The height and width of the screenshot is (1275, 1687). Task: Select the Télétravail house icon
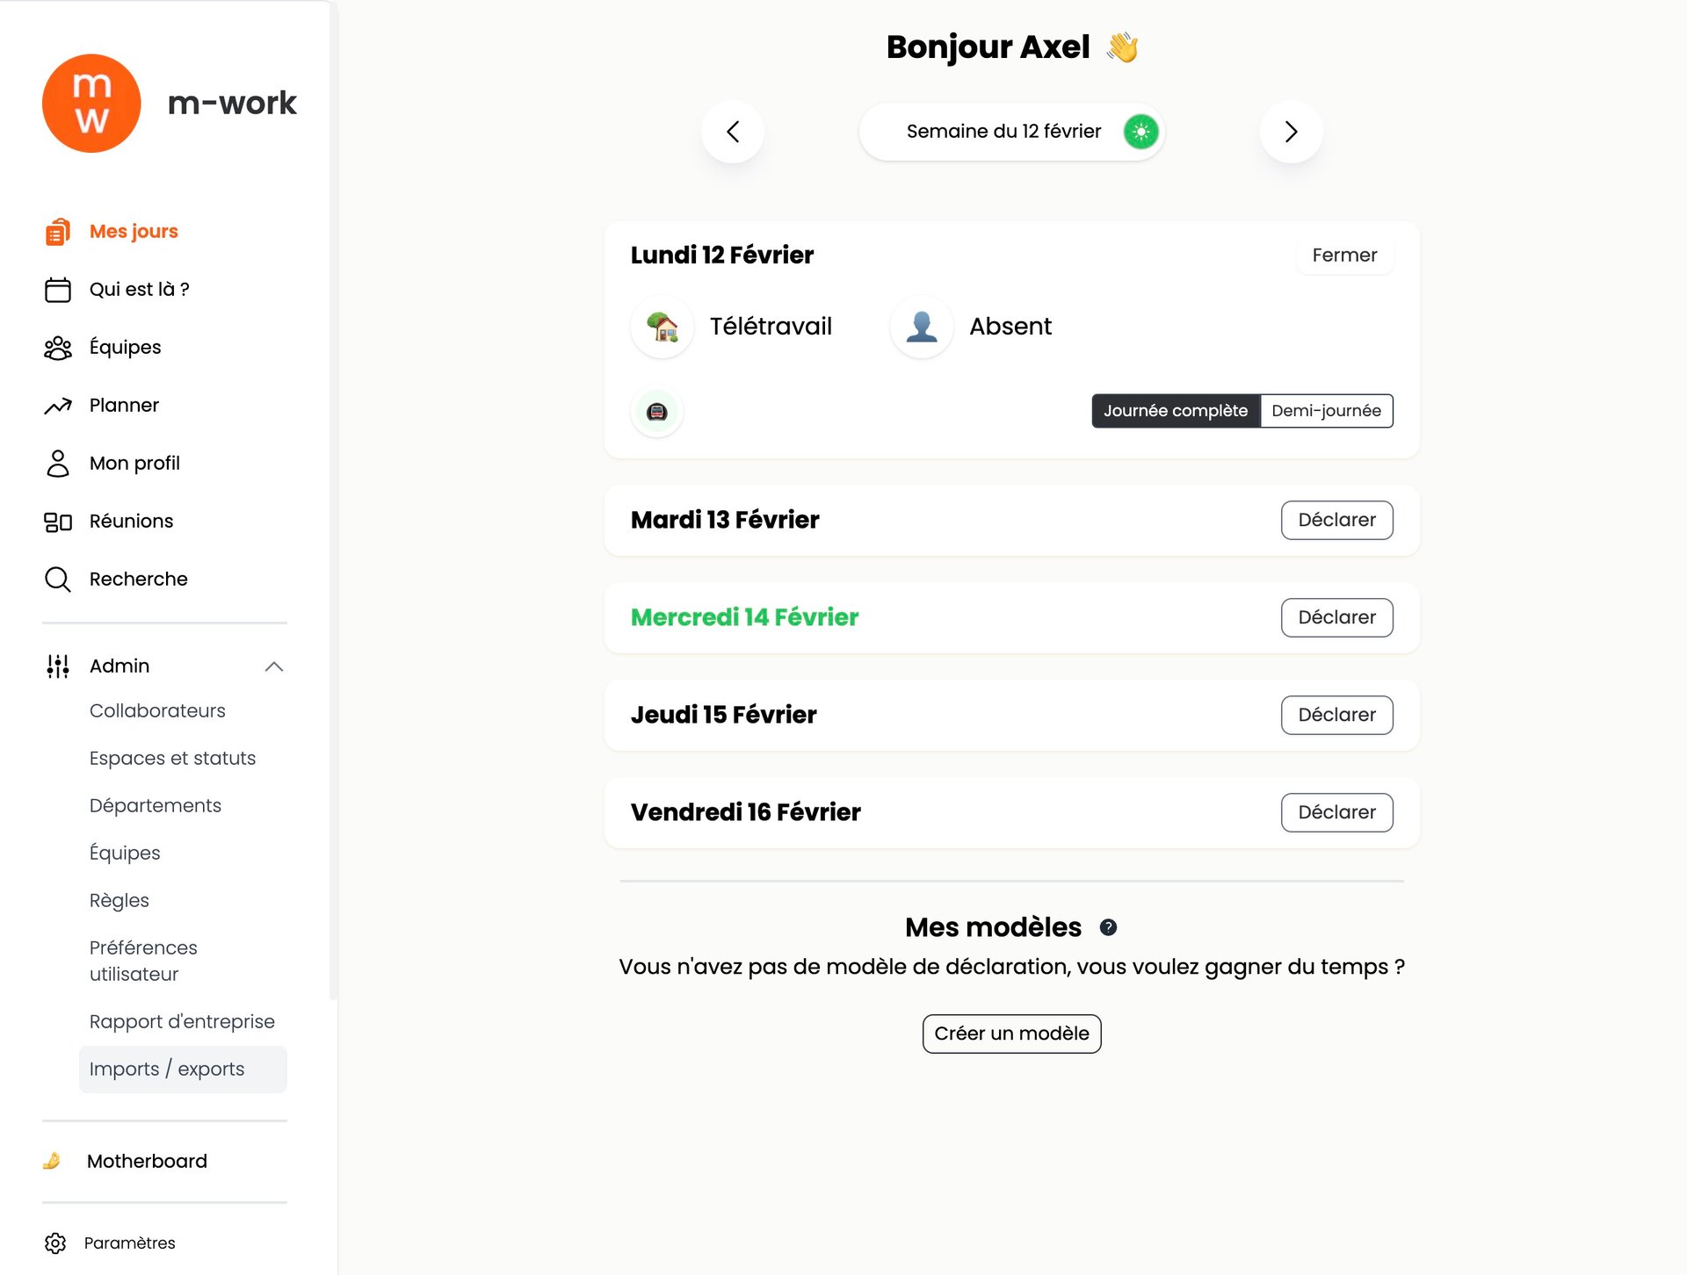[x=662, y=327]
